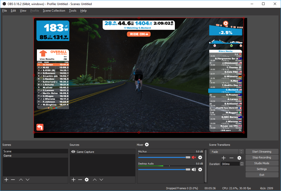Click the Dropped Frames status text
281x191 pixels.
coord(182,188)
